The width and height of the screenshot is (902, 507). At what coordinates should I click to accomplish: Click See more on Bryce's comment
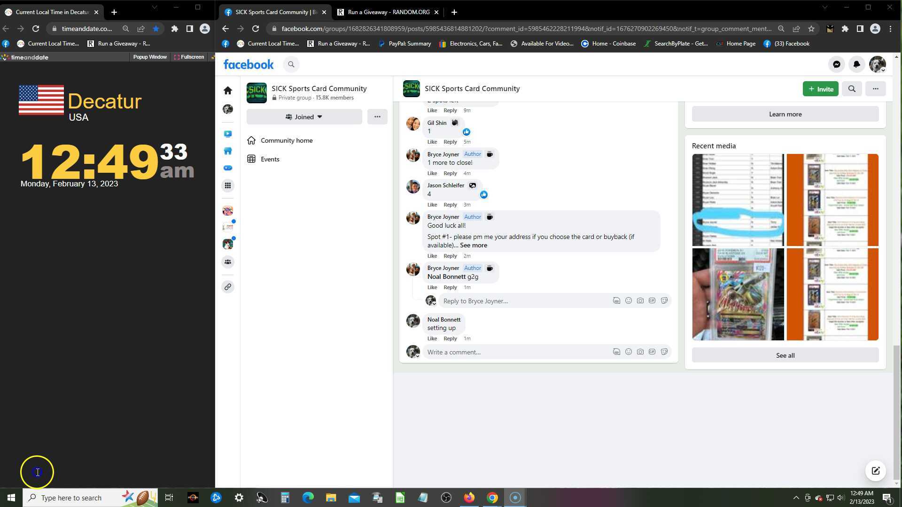[x=474, y=245]
